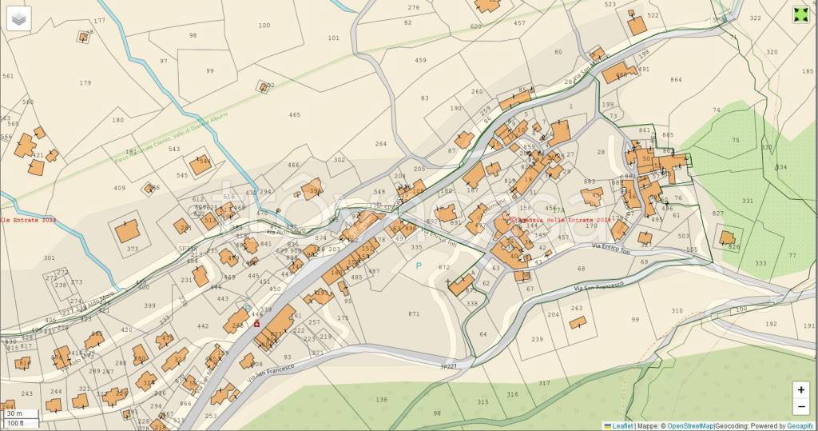
Task: Open the OpenStreetMap attribution link
Action: [x=689, y=426]
